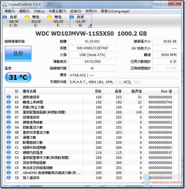Click the supported features field S.M.A.R.T.
This screenshot has width=185, height=189.
click(x=123, y=82)
